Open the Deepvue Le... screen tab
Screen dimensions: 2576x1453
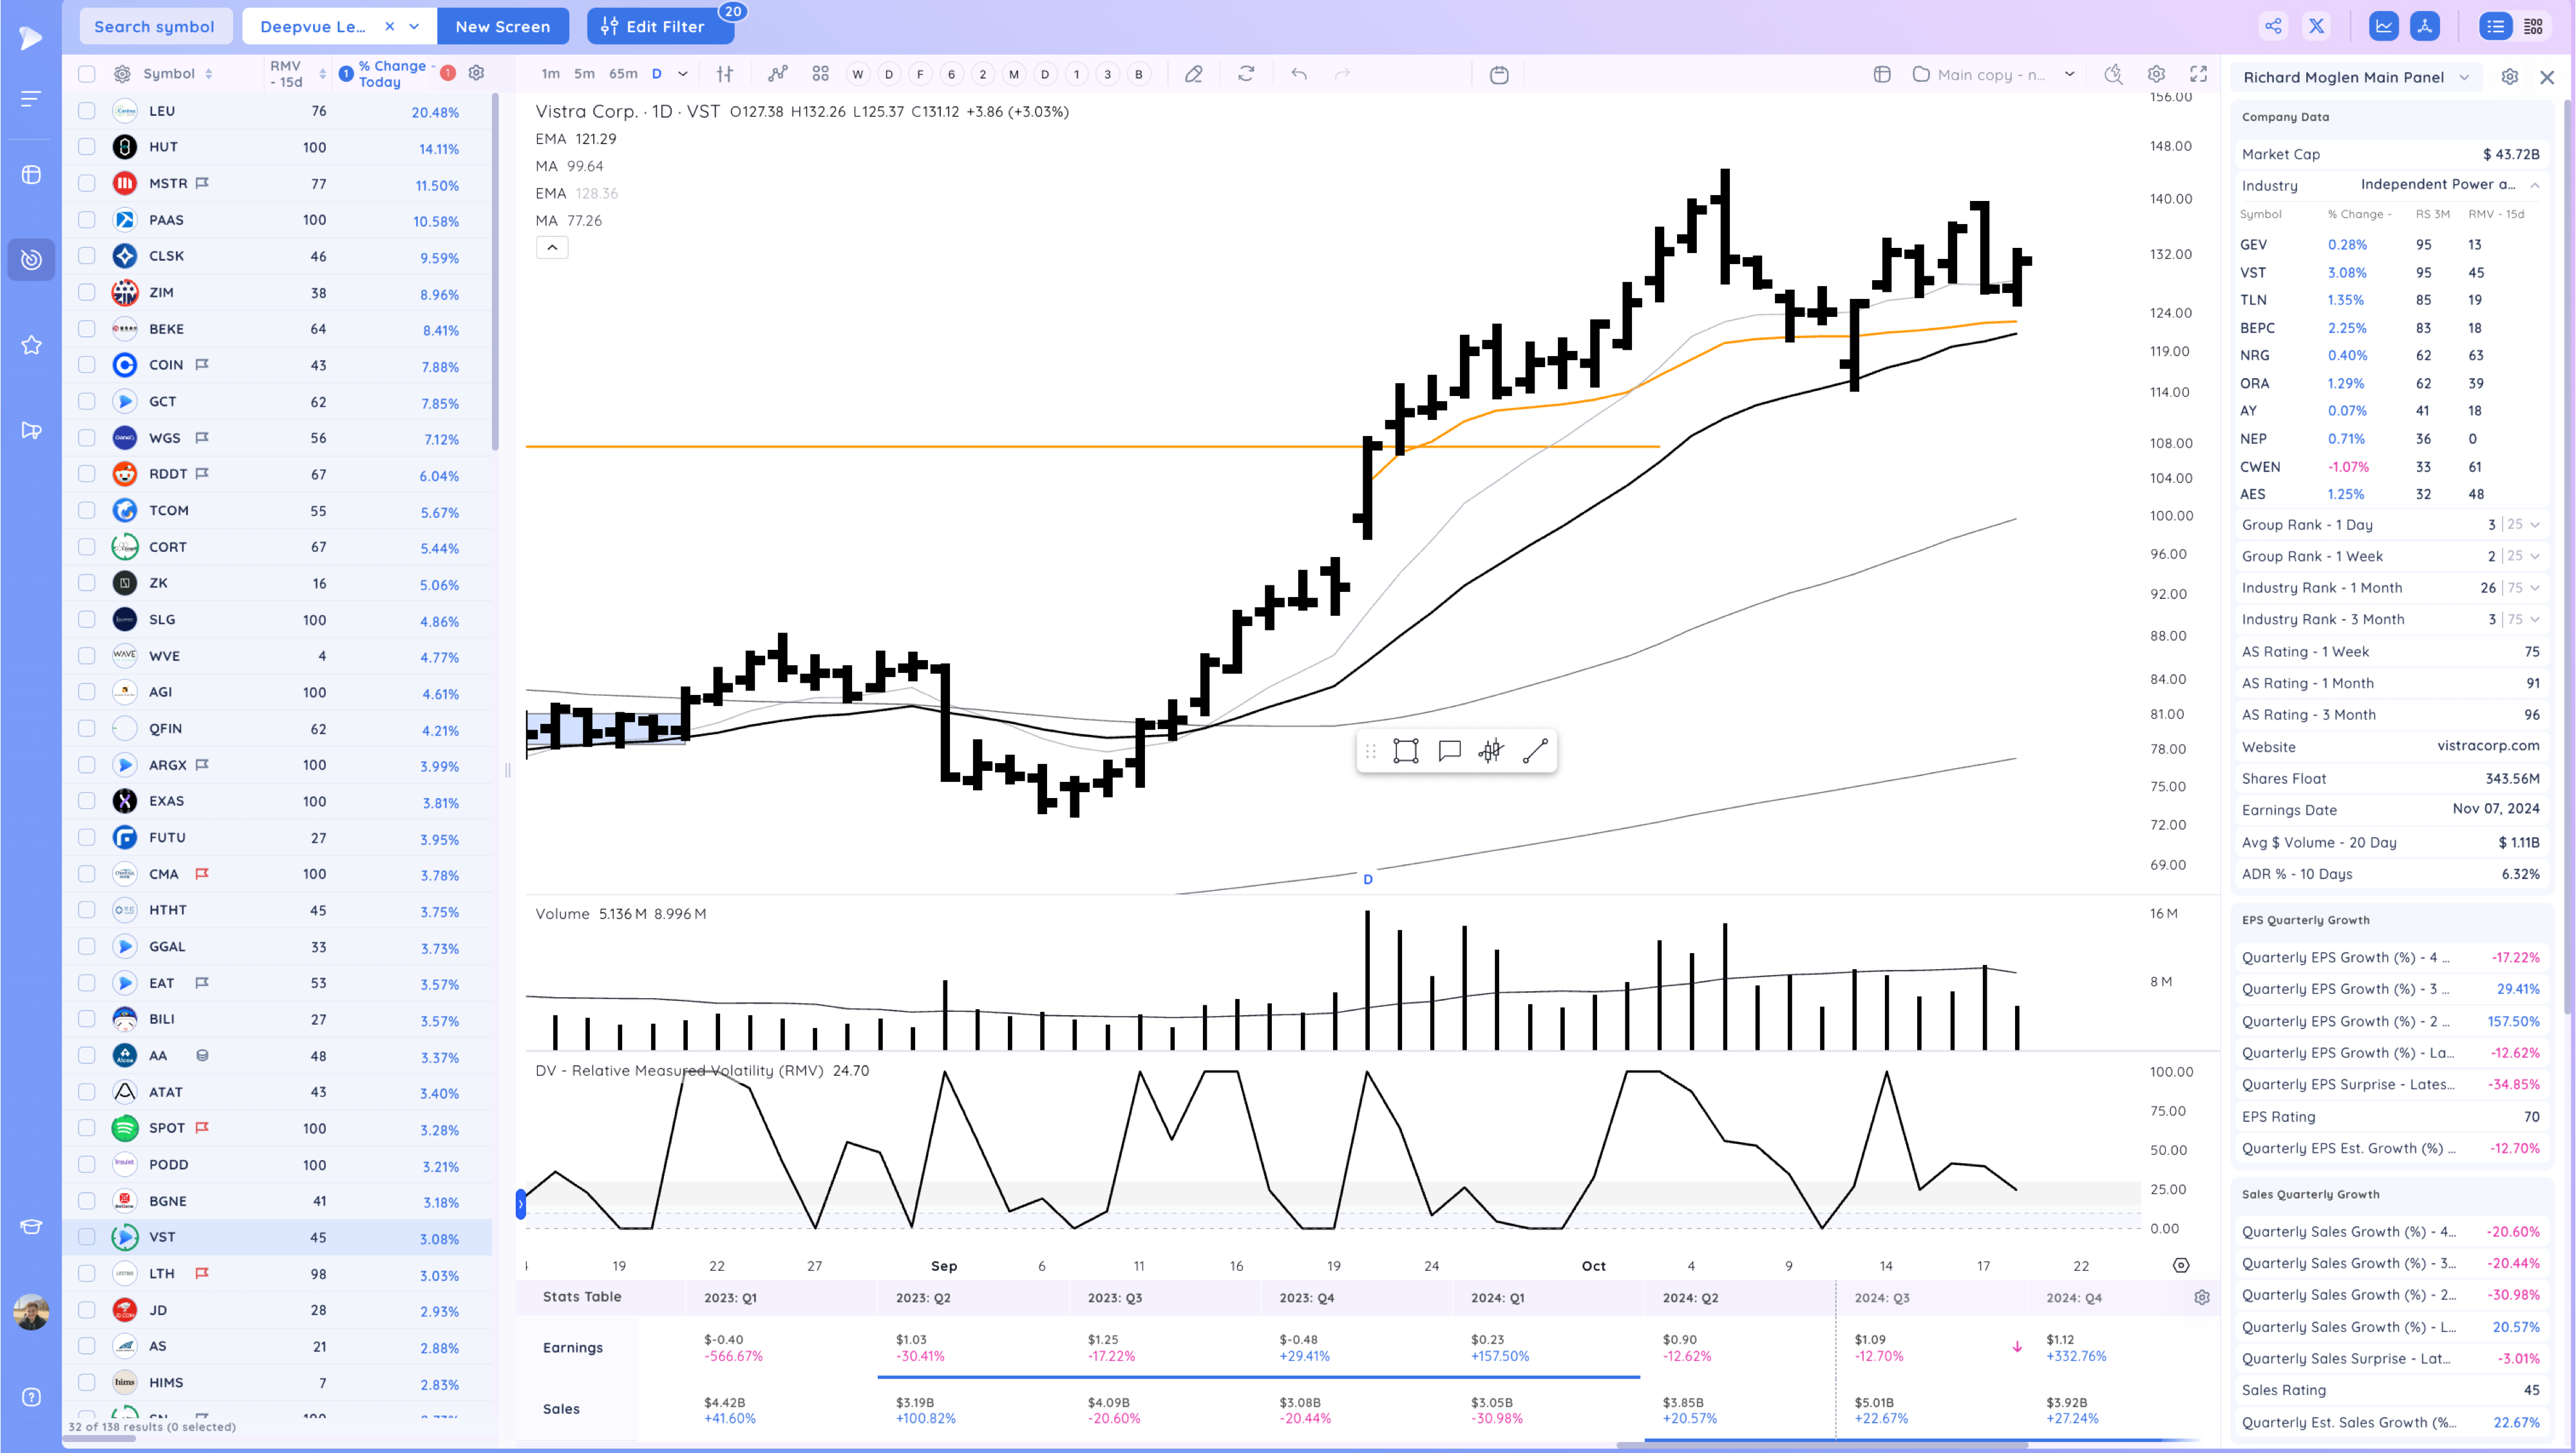click(x=313, y=27)
